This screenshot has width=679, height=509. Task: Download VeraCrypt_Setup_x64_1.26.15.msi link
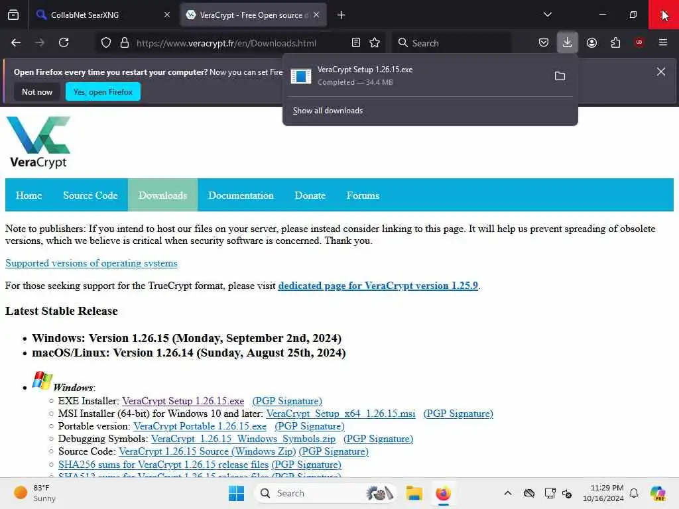[341, 414]
